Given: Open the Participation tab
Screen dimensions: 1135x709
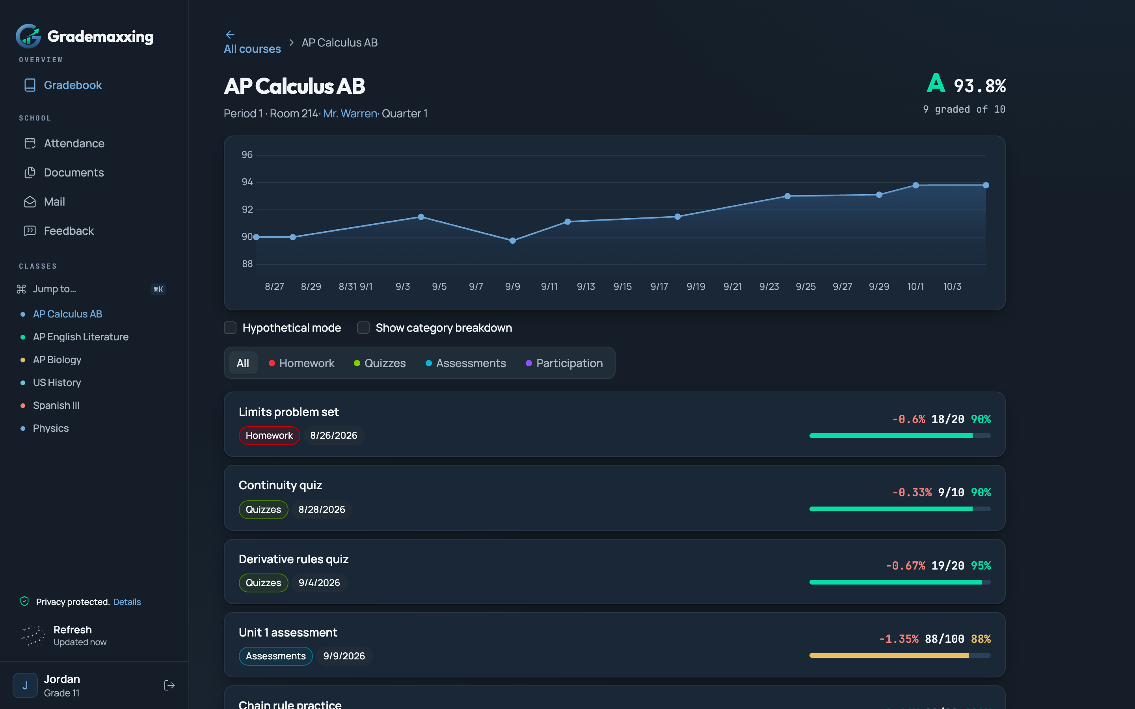Looking at the screenshot, I should (564, 363).
